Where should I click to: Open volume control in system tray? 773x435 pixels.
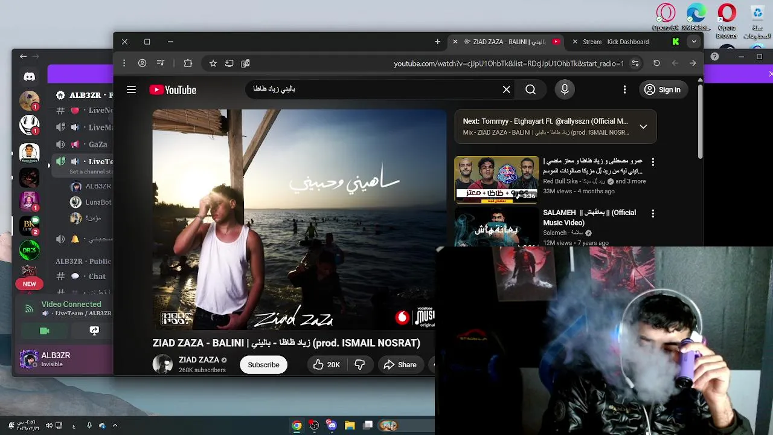click(x=49, y=425)
